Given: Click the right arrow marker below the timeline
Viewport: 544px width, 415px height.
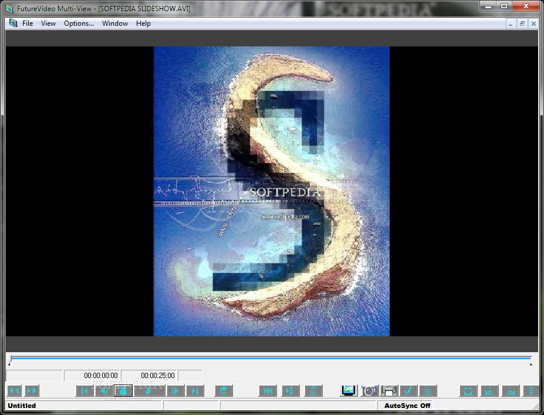Looking at the screenshot, I should [531, 365].
